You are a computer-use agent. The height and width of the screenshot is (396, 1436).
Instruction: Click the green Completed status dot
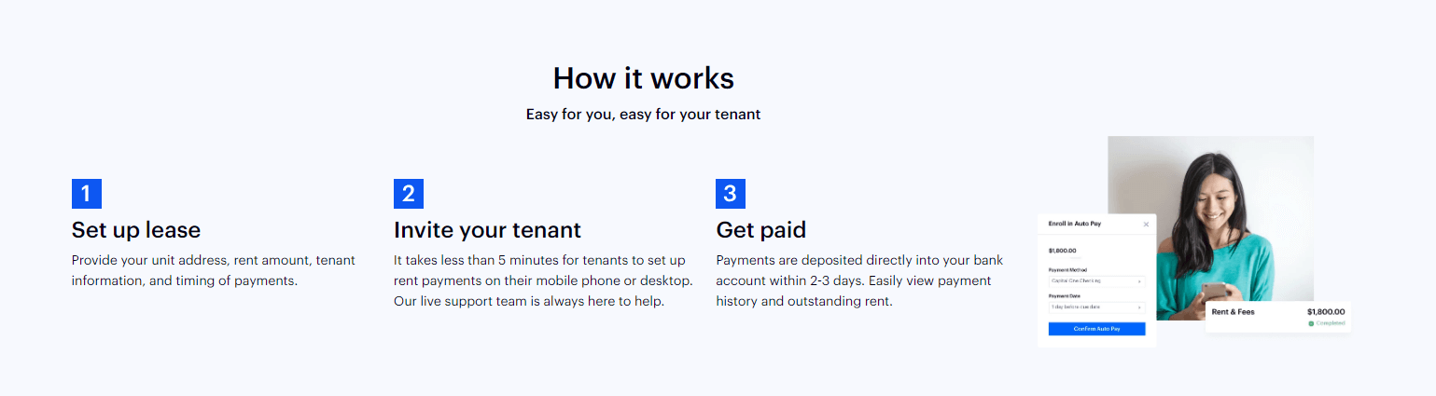pos(1311,323)
